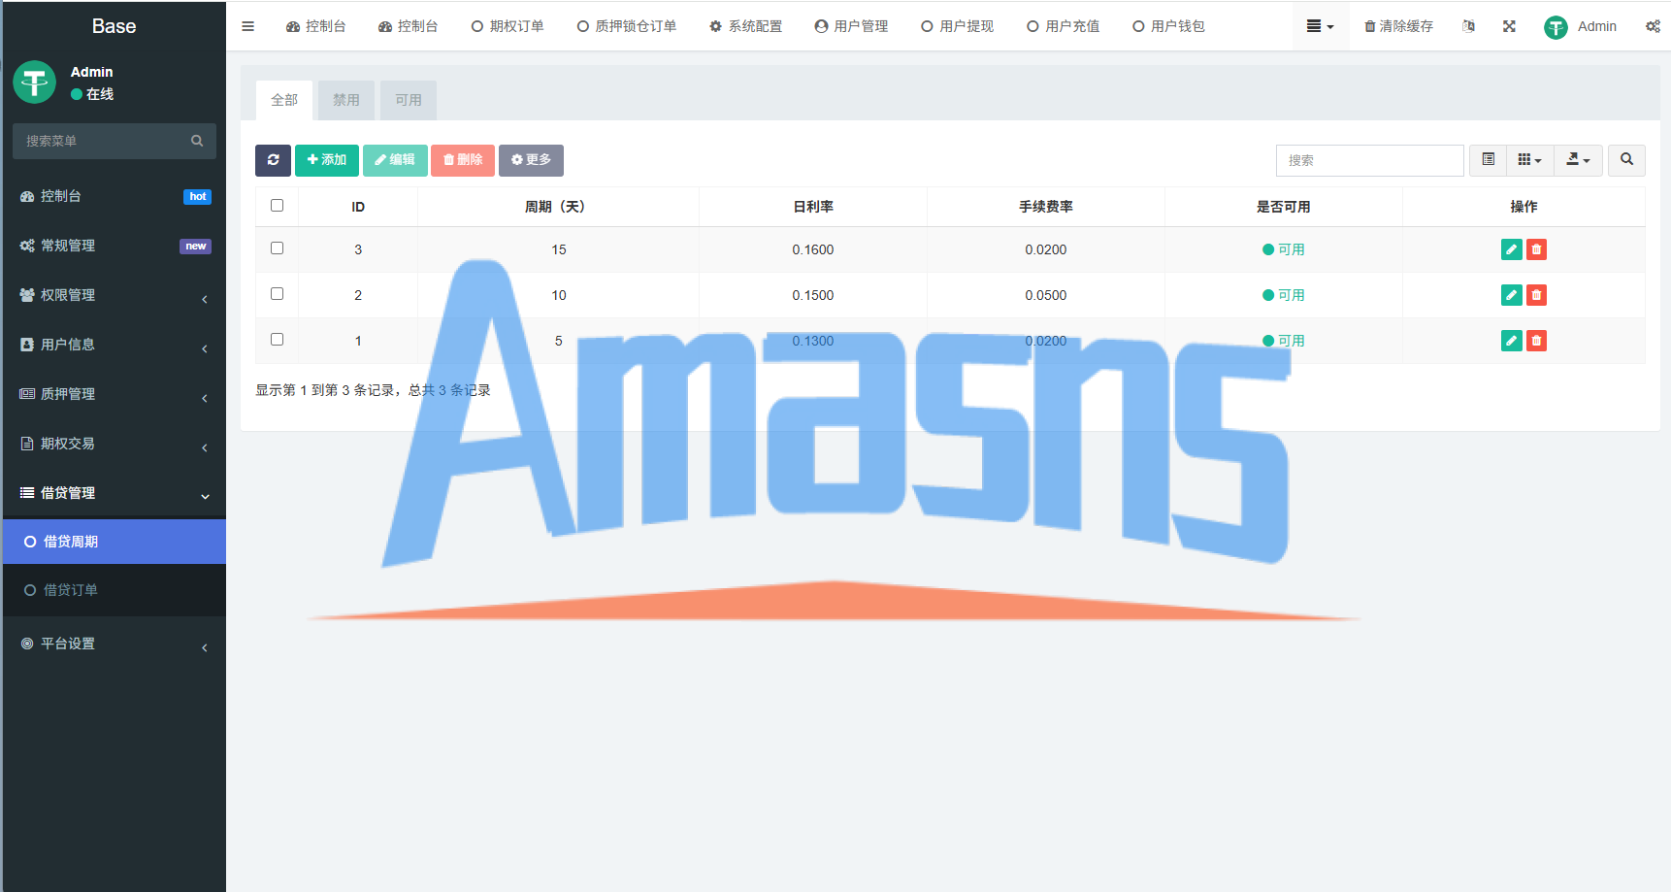Open the language switch icon in header
Viewport: 1671px width, 892px height.
(x=1468, y=26)
